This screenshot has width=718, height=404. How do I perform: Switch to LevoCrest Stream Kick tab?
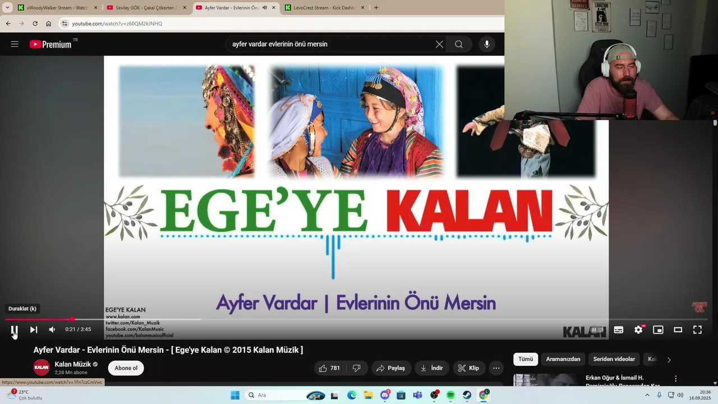tap(324, 8)
